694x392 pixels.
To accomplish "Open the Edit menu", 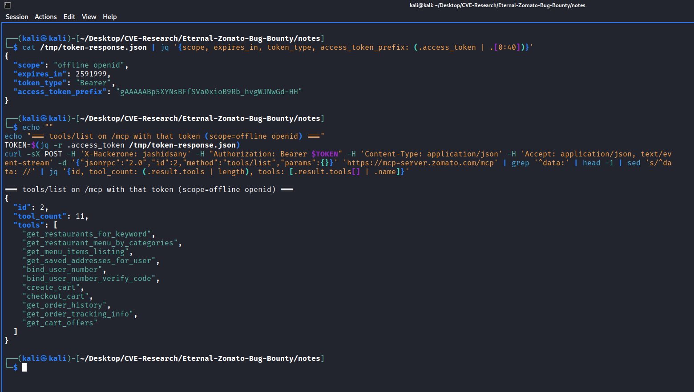I will (69, 17).
